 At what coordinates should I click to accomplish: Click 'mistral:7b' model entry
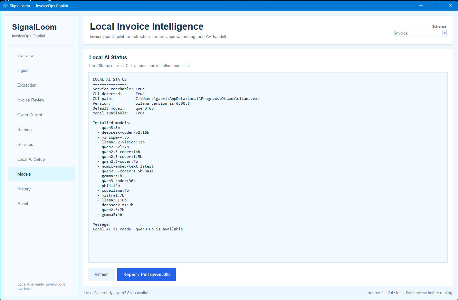click(113, 195)
